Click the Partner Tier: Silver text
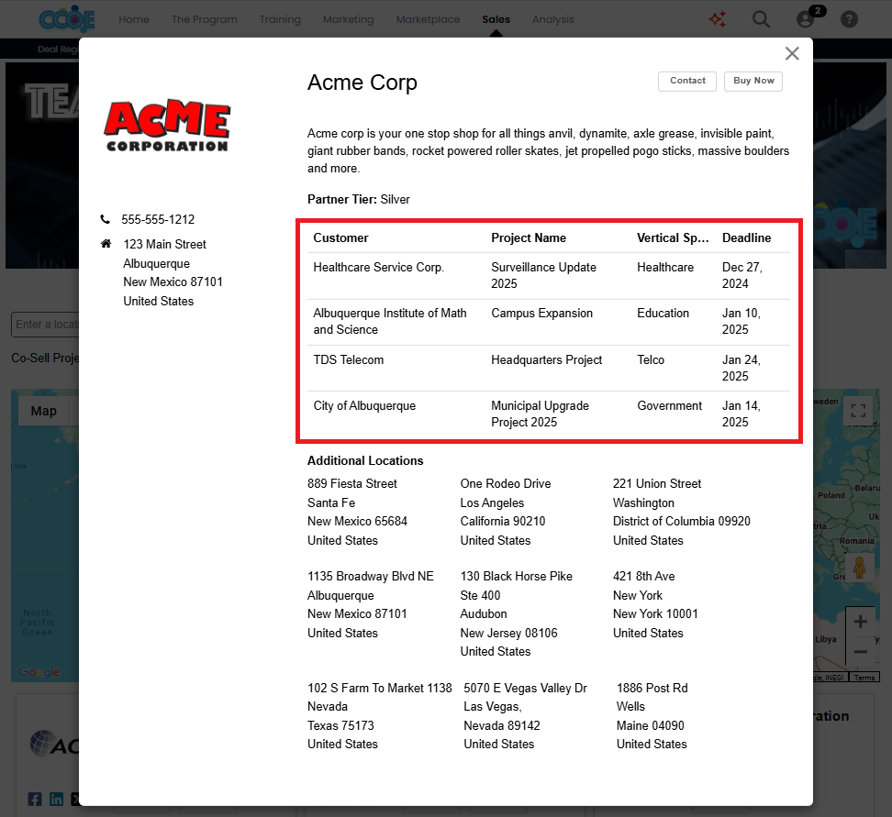 (359, 200)
